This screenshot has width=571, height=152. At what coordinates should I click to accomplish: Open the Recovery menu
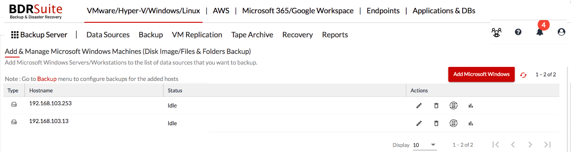tap(298, 35)
